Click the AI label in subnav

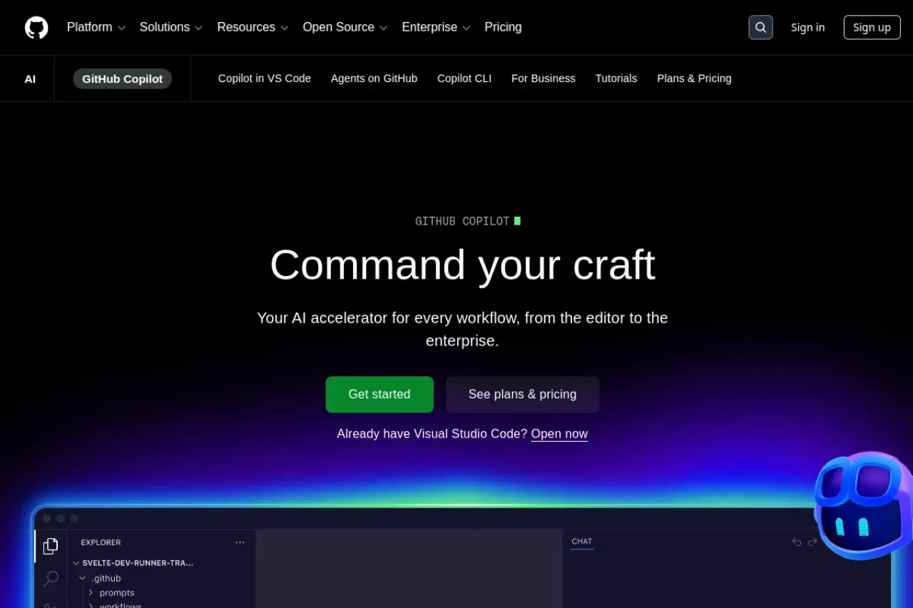30,79
